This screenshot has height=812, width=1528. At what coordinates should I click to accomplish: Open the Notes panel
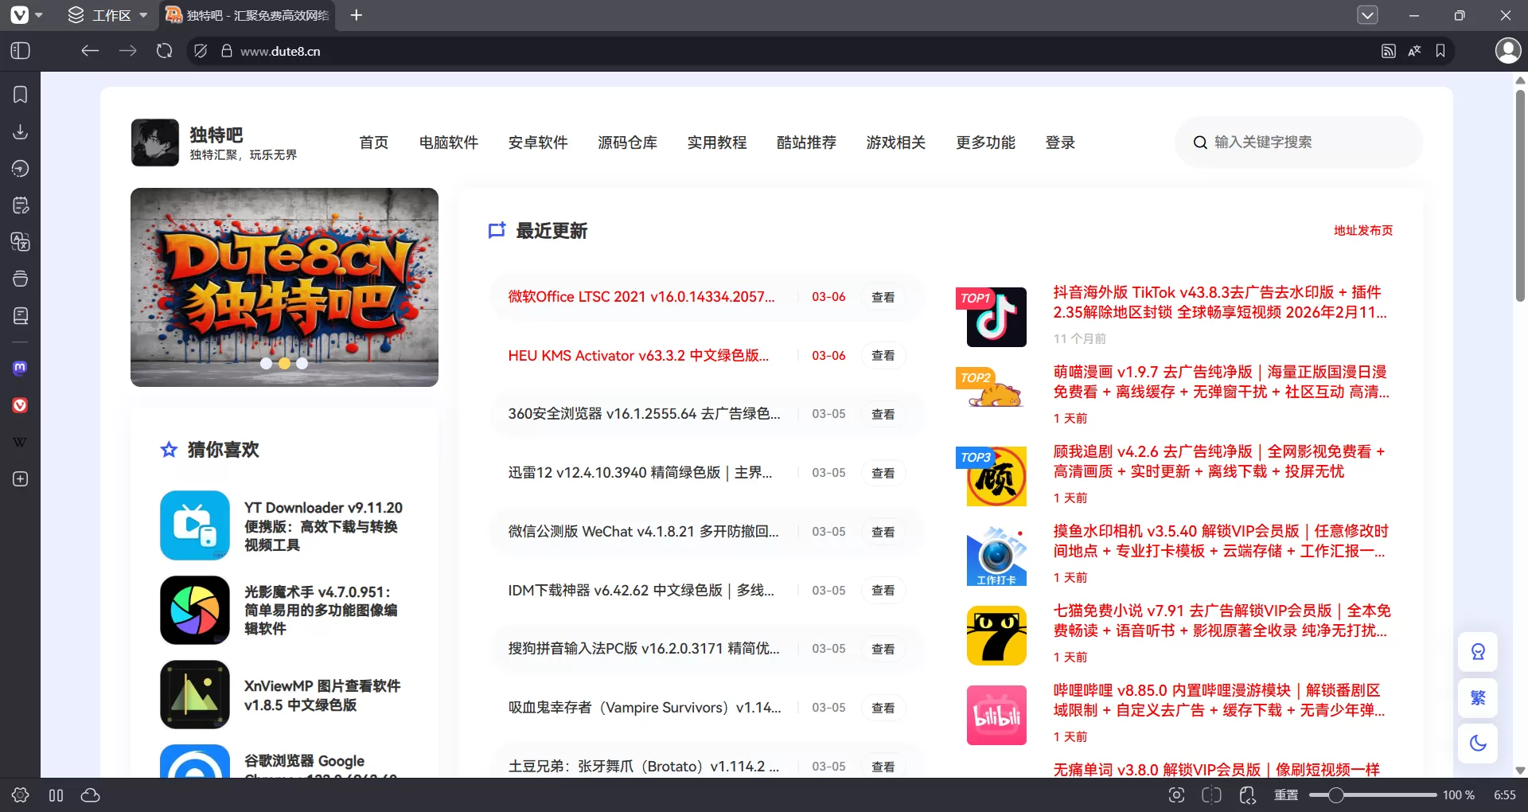pos(20,205)
